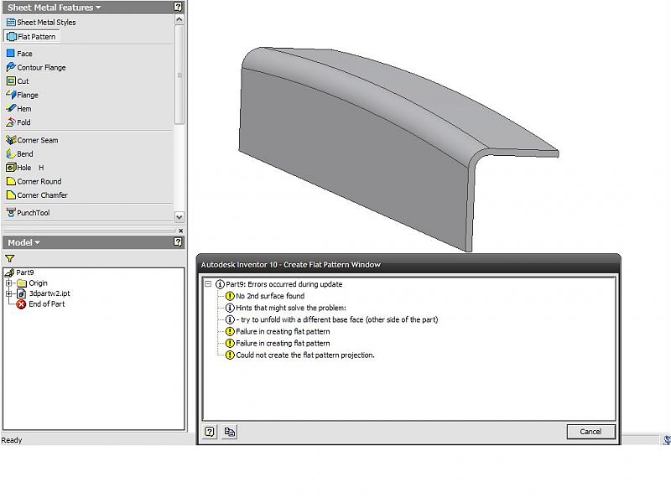Click panel scrollbar down arrow
Screen dimensions: 671x503
pos(179,217)
